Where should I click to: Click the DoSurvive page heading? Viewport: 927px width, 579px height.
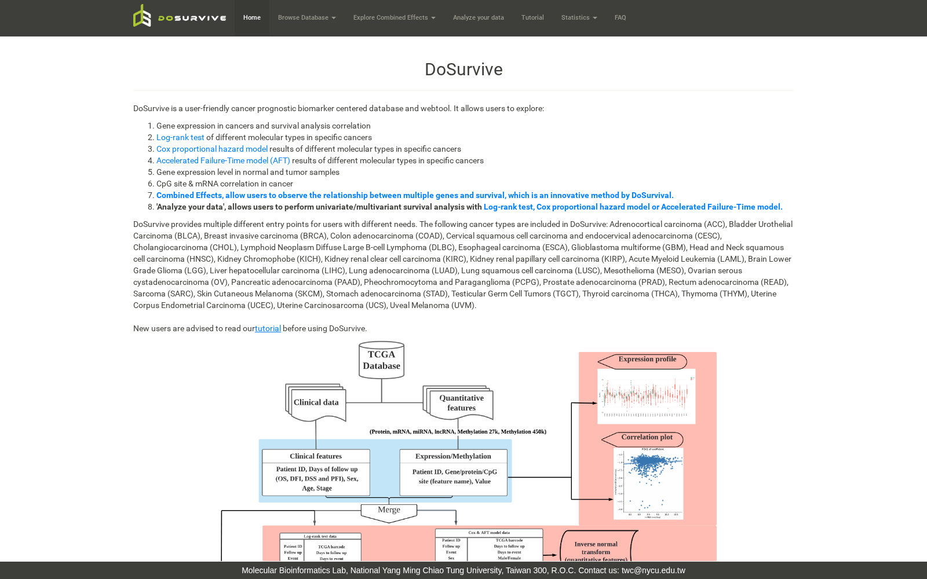[x=463, y=69]
